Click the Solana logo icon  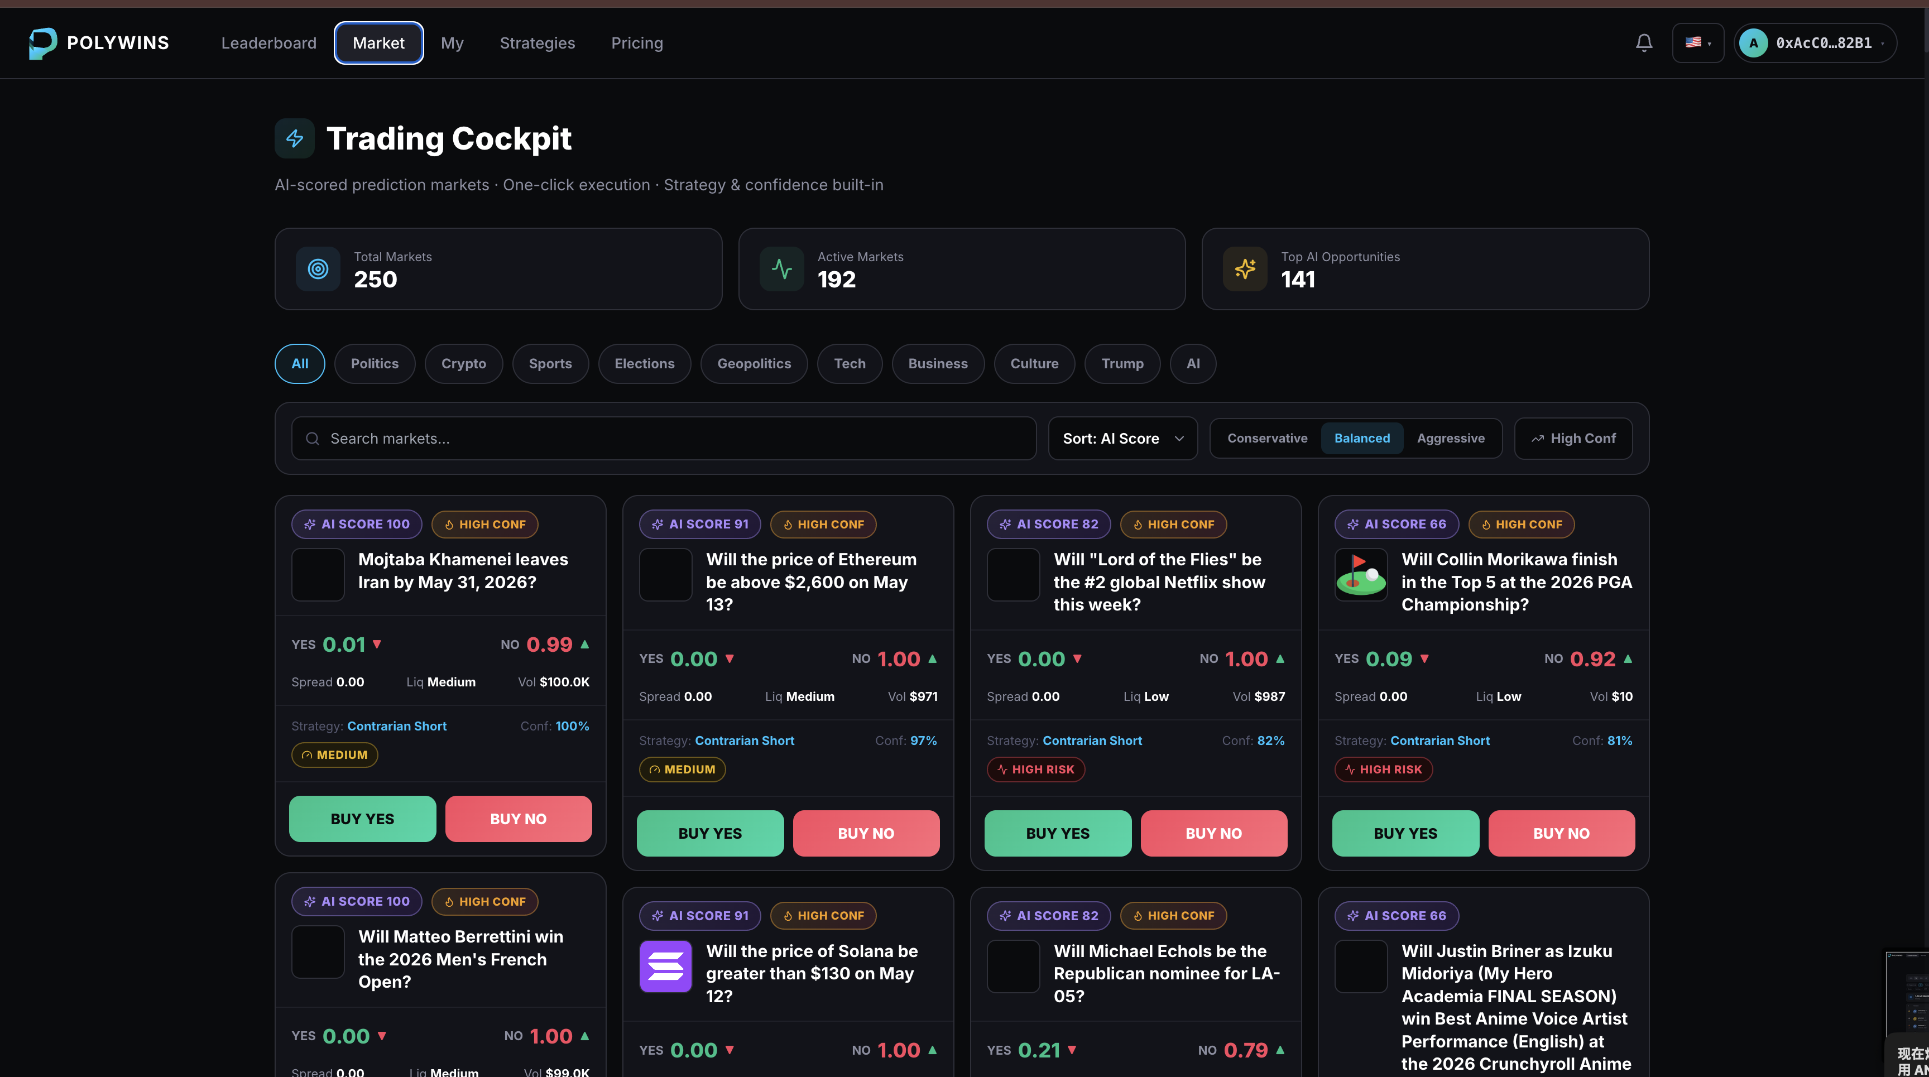(x=666, y=967)
